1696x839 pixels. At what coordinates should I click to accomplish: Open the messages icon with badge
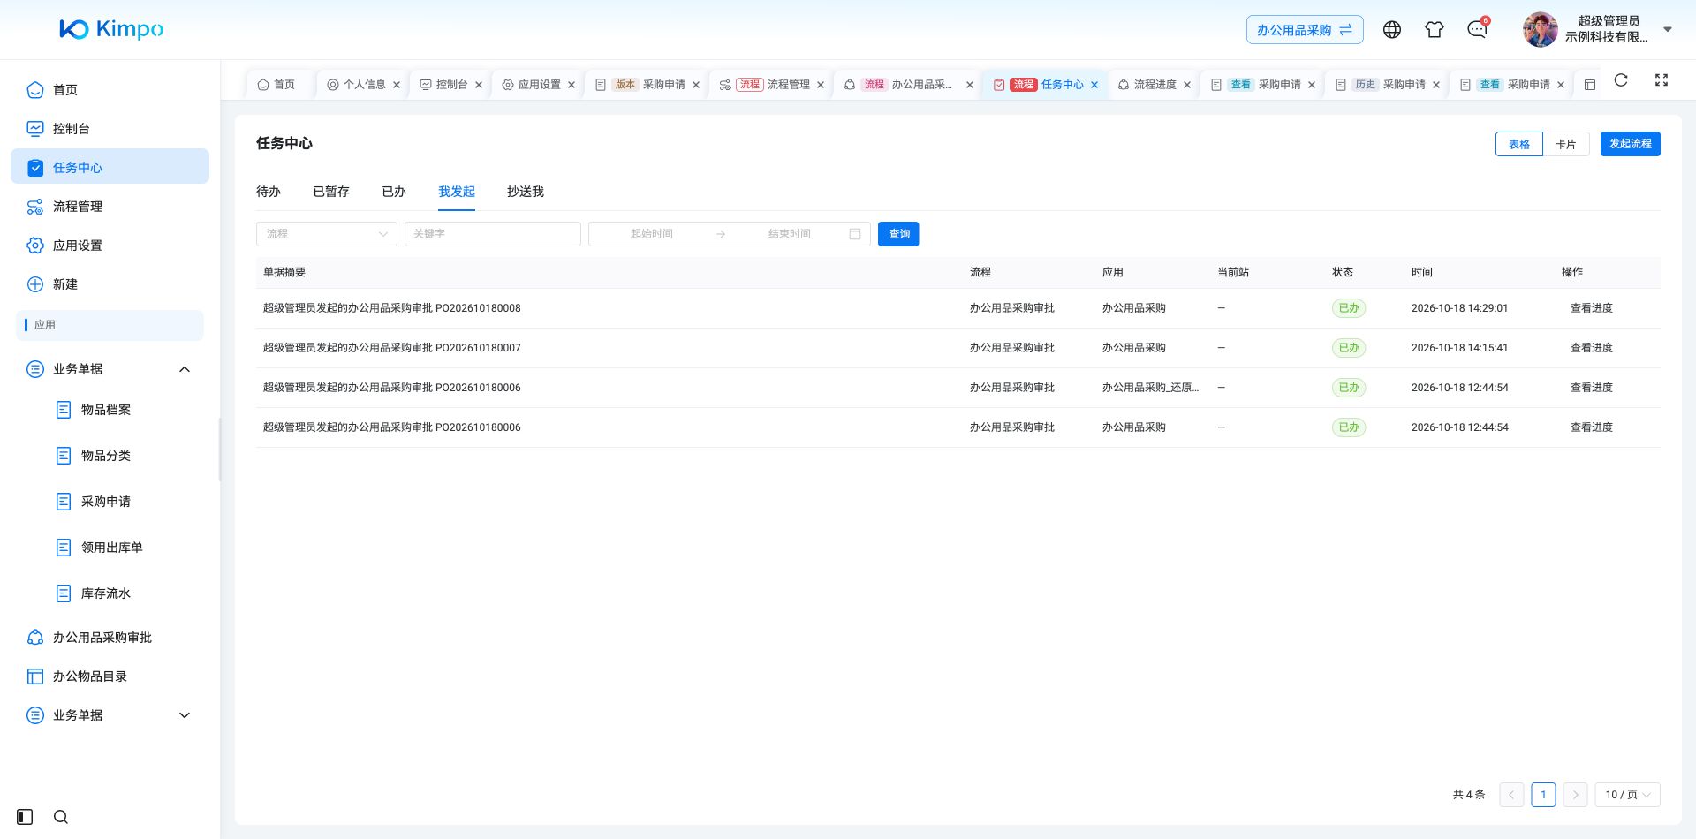click(x=1478, y=29)
